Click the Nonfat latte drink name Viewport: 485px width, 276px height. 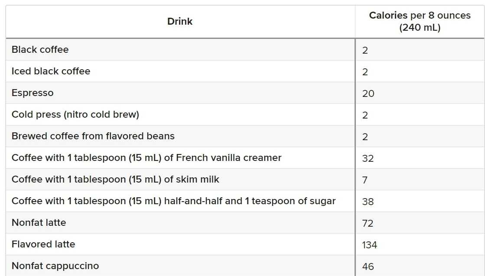(39, 223)
